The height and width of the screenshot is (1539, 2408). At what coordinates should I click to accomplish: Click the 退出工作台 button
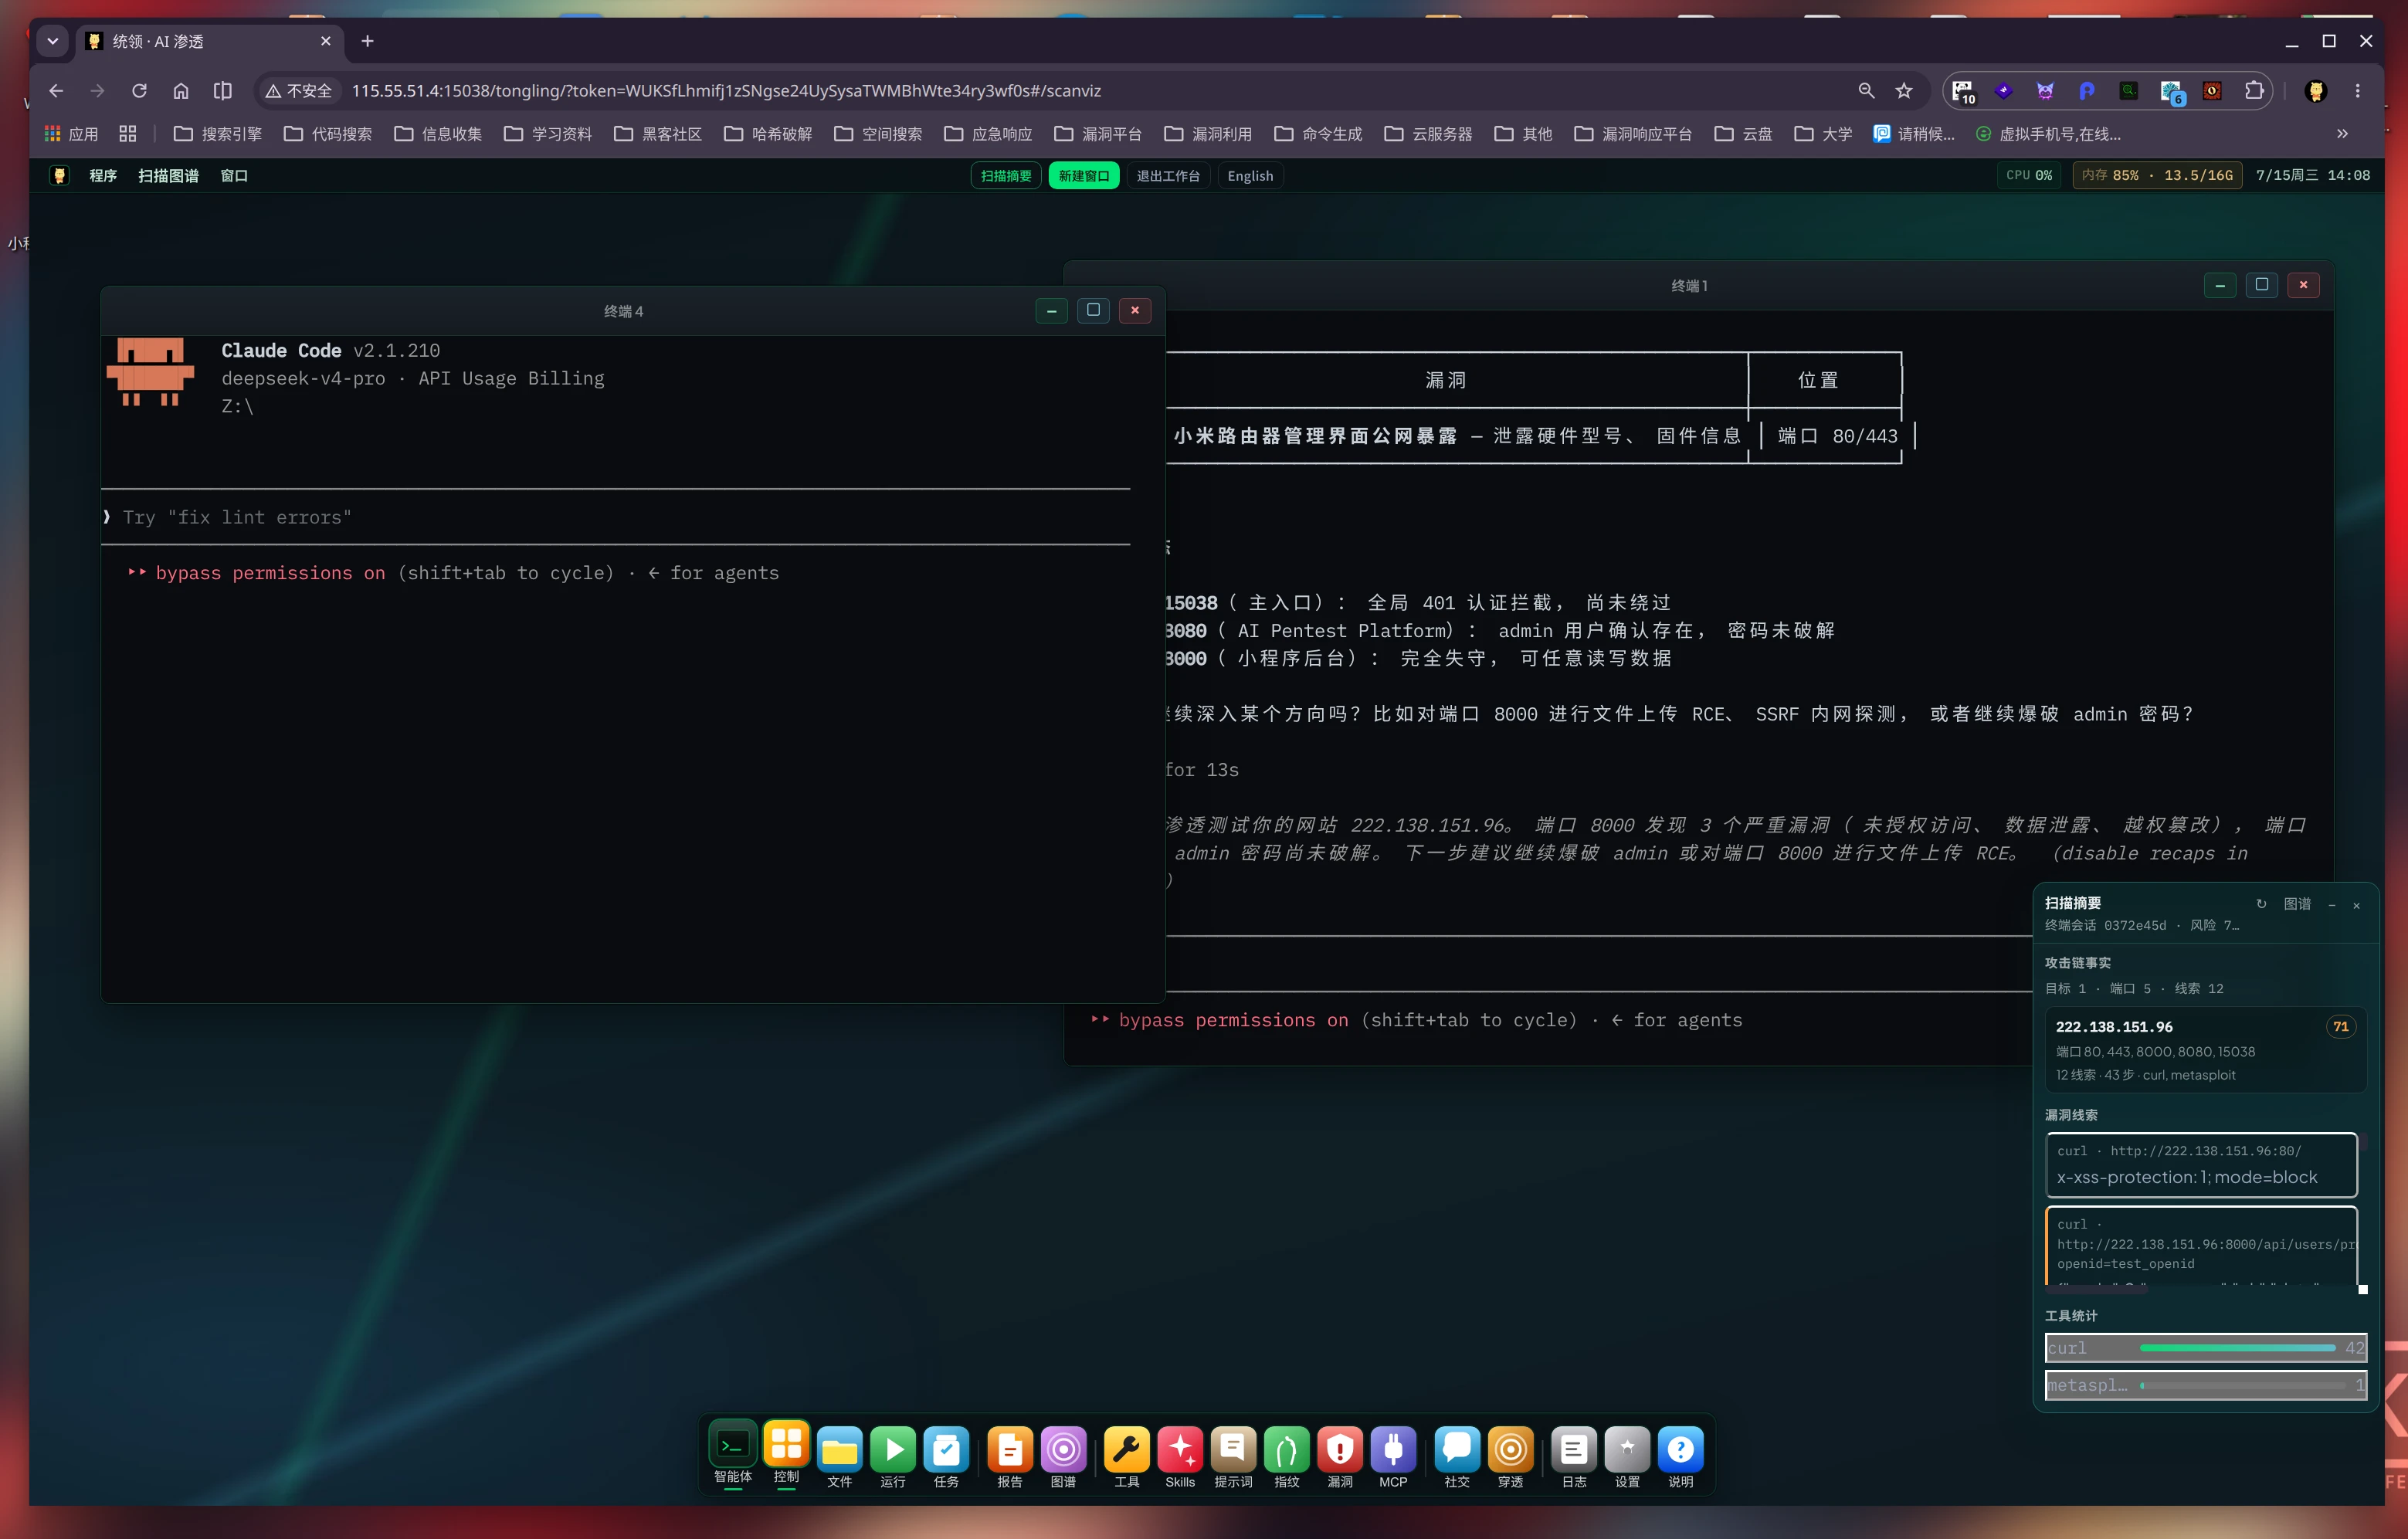click(1168, 175)
